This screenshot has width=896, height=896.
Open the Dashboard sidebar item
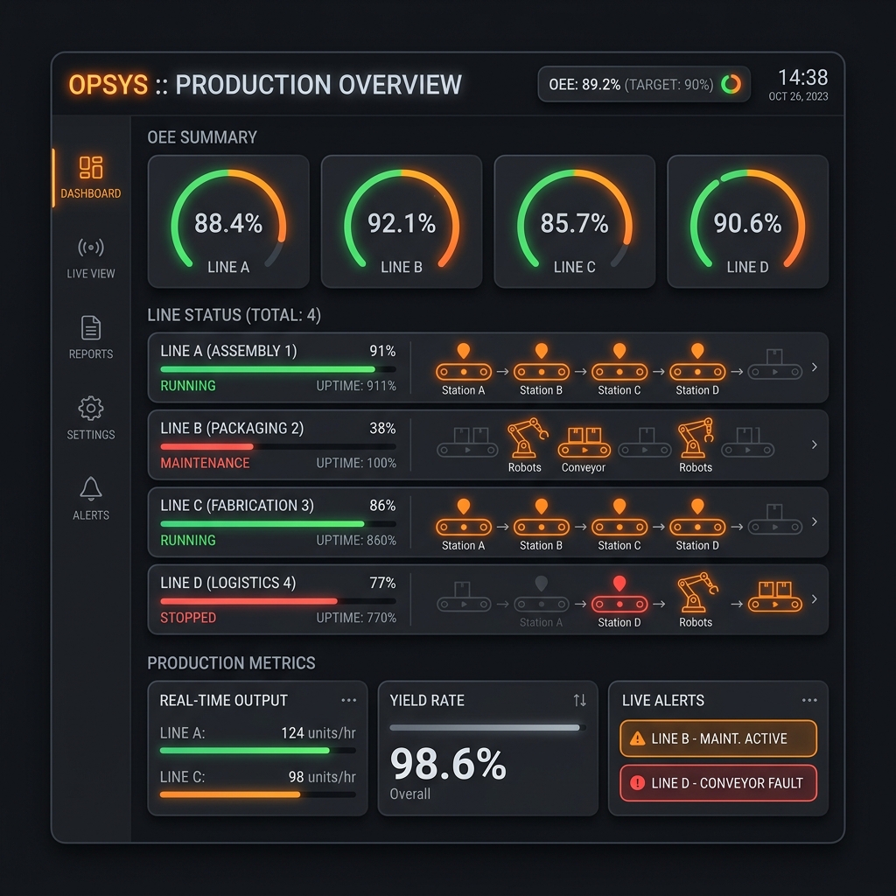tap(91, 178)
